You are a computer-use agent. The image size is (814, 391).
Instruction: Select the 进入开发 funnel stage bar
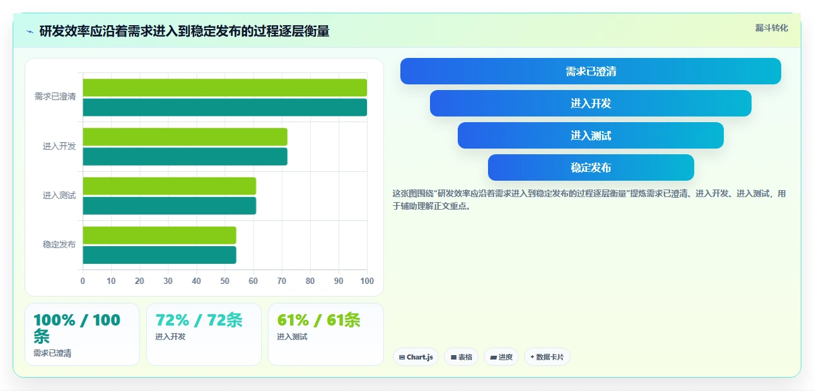[x=591, y=103]
